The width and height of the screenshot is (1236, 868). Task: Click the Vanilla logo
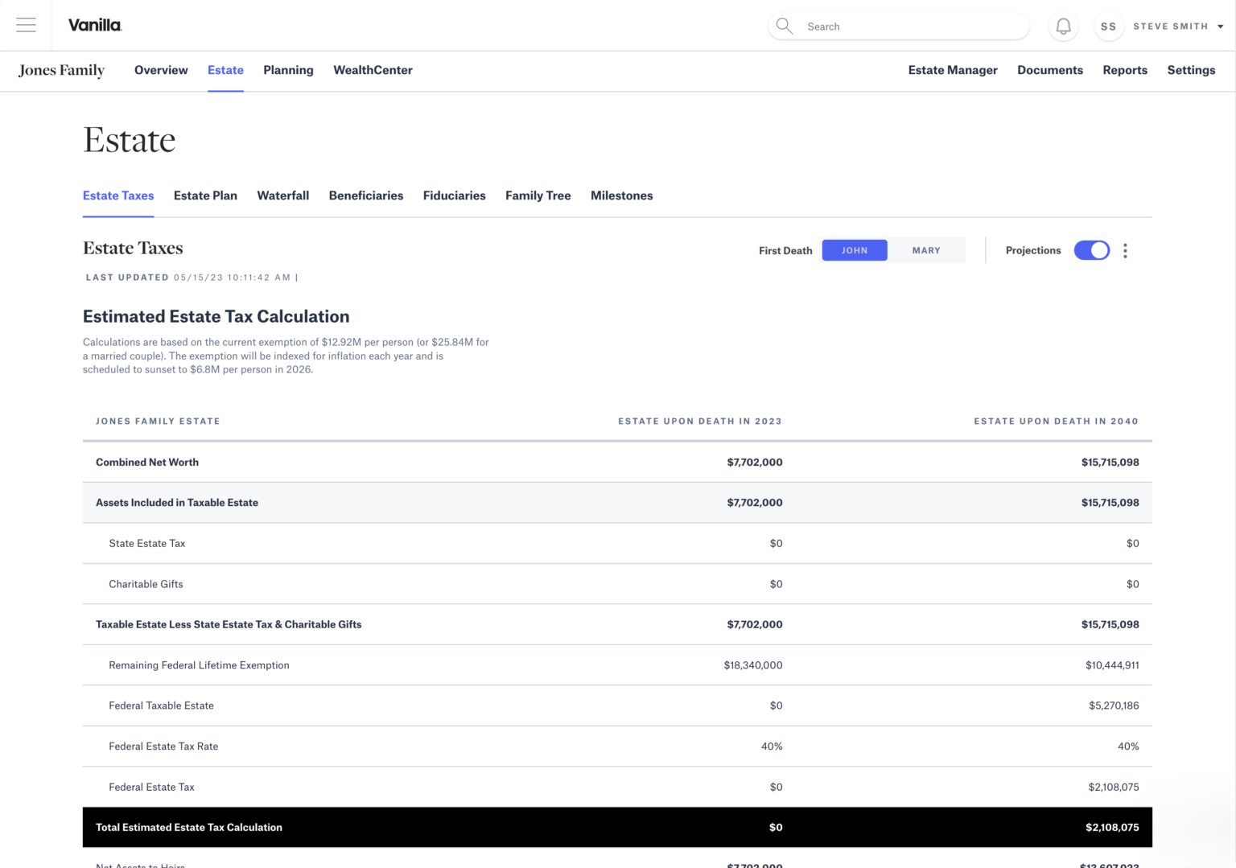click(x=94, y=25)
